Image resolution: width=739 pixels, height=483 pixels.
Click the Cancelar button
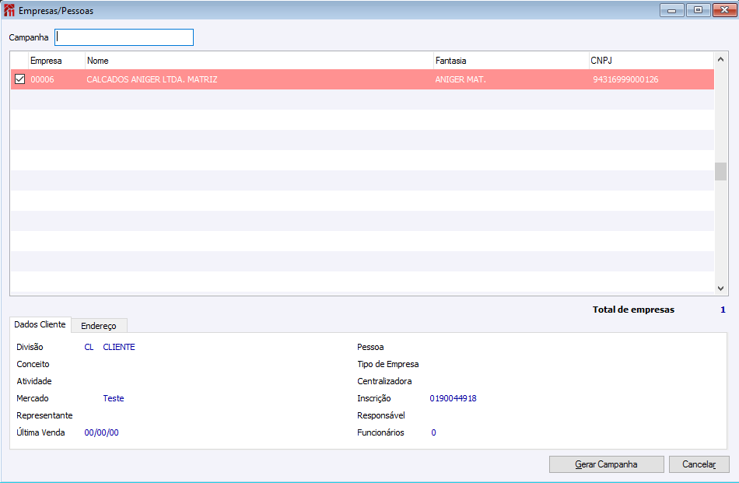click(699, 464)
